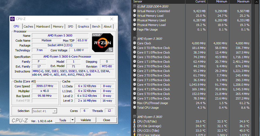Click the Maximum column header
The image size is (260, 136).
pyautogui.click(x=240, y=2)
